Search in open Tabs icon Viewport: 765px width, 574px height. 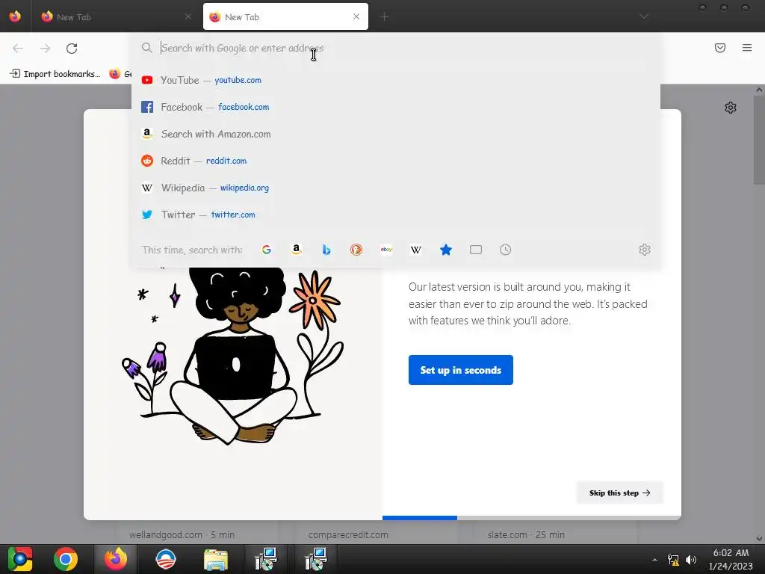tap(476, 250)
